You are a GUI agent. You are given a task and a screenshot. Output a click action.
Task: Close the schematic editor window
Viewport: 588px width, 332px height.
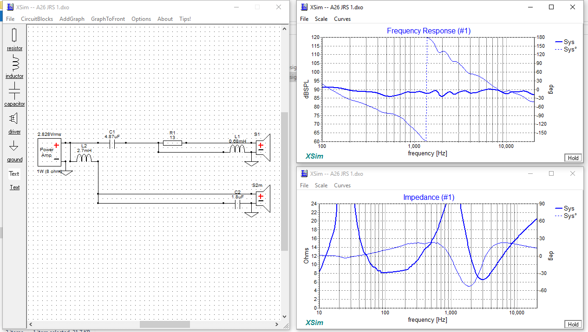coord(278,7)
